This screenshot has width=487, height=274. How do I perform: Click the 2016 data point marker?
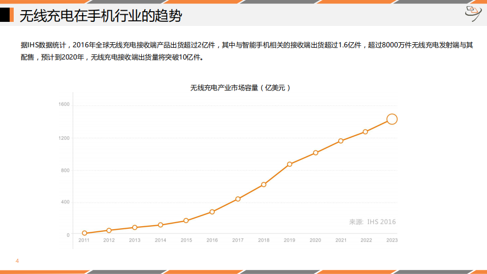[212, 212]
